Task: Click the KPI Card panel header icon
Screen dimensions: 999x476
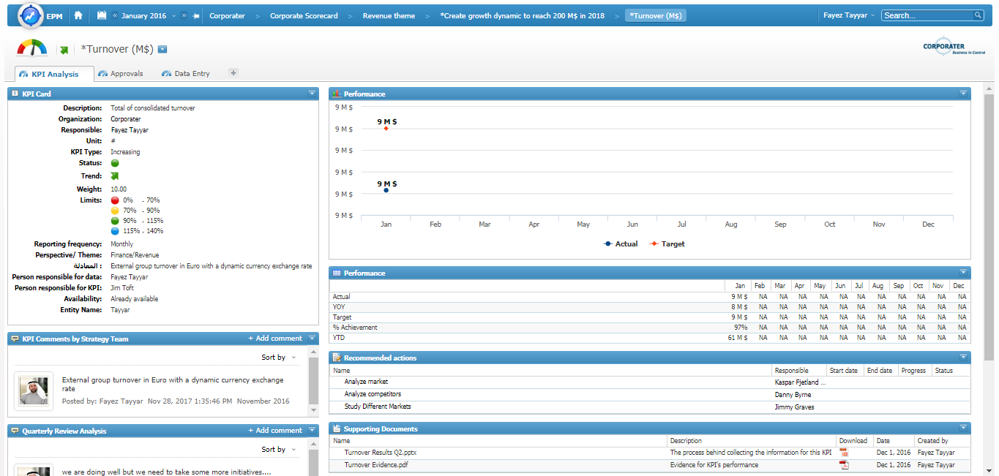Action: (x=15, y=94)
